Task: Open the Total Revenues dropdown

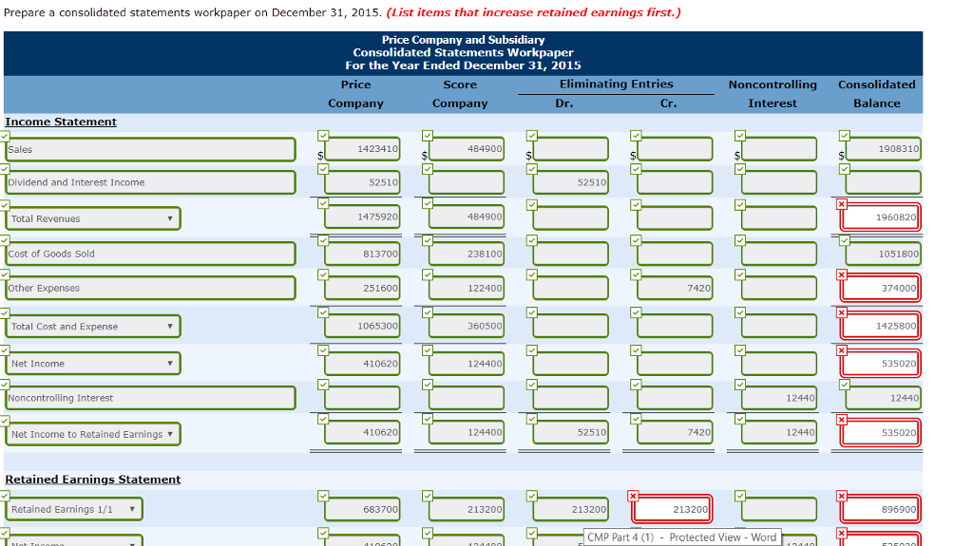Action: coord(92,218)
